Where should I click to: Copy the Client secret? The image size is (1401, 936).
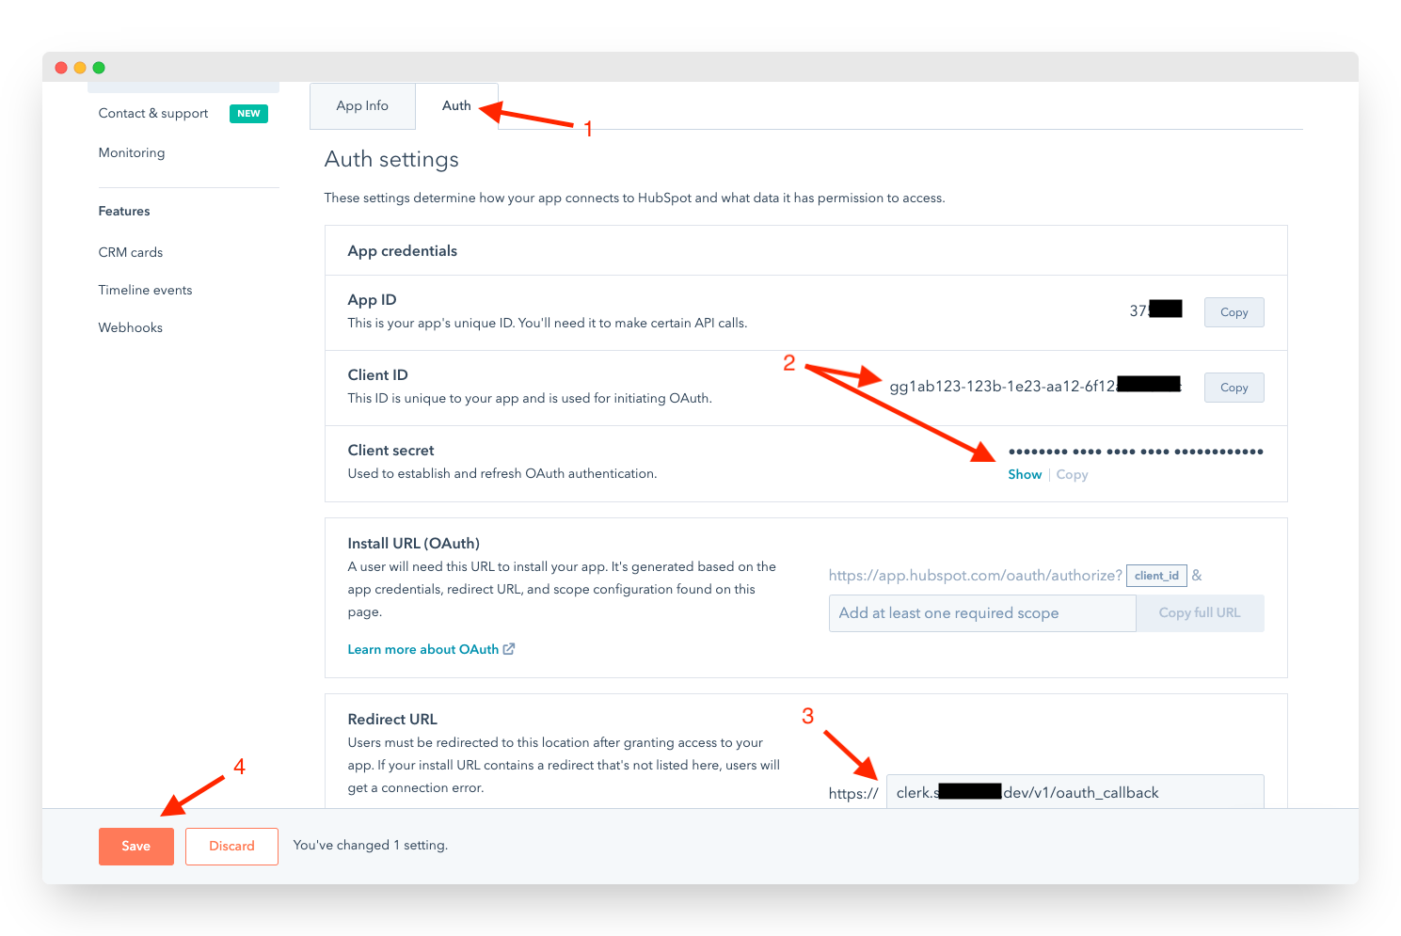pos(1072,475)
